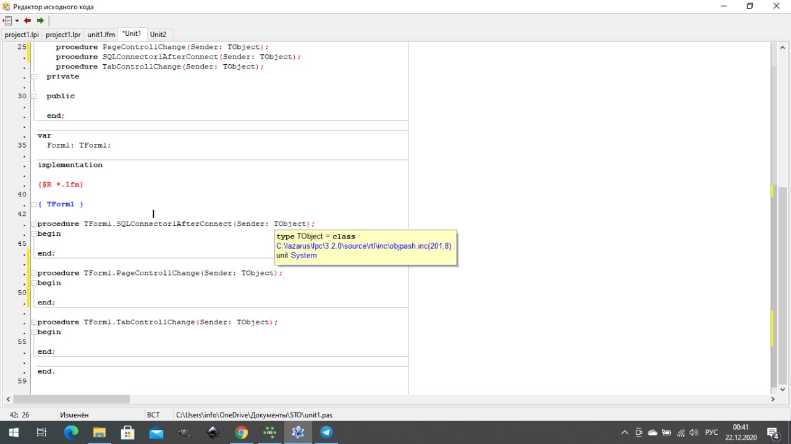The image size is (791, 444).
Task: Collapse begin block under PageControl1Change
Action: pos(33,283)
